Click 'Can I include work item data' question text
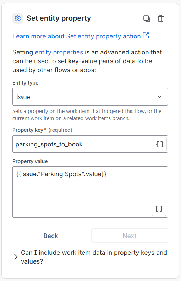The height and width of the screenshot is (281, 181). pyautogui.click(x=94, y=257)
